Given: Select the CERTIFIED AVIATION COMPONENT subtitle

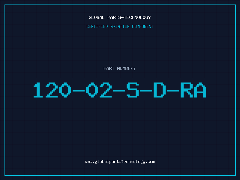Looking at the screenshot, I should pos(120,26).
